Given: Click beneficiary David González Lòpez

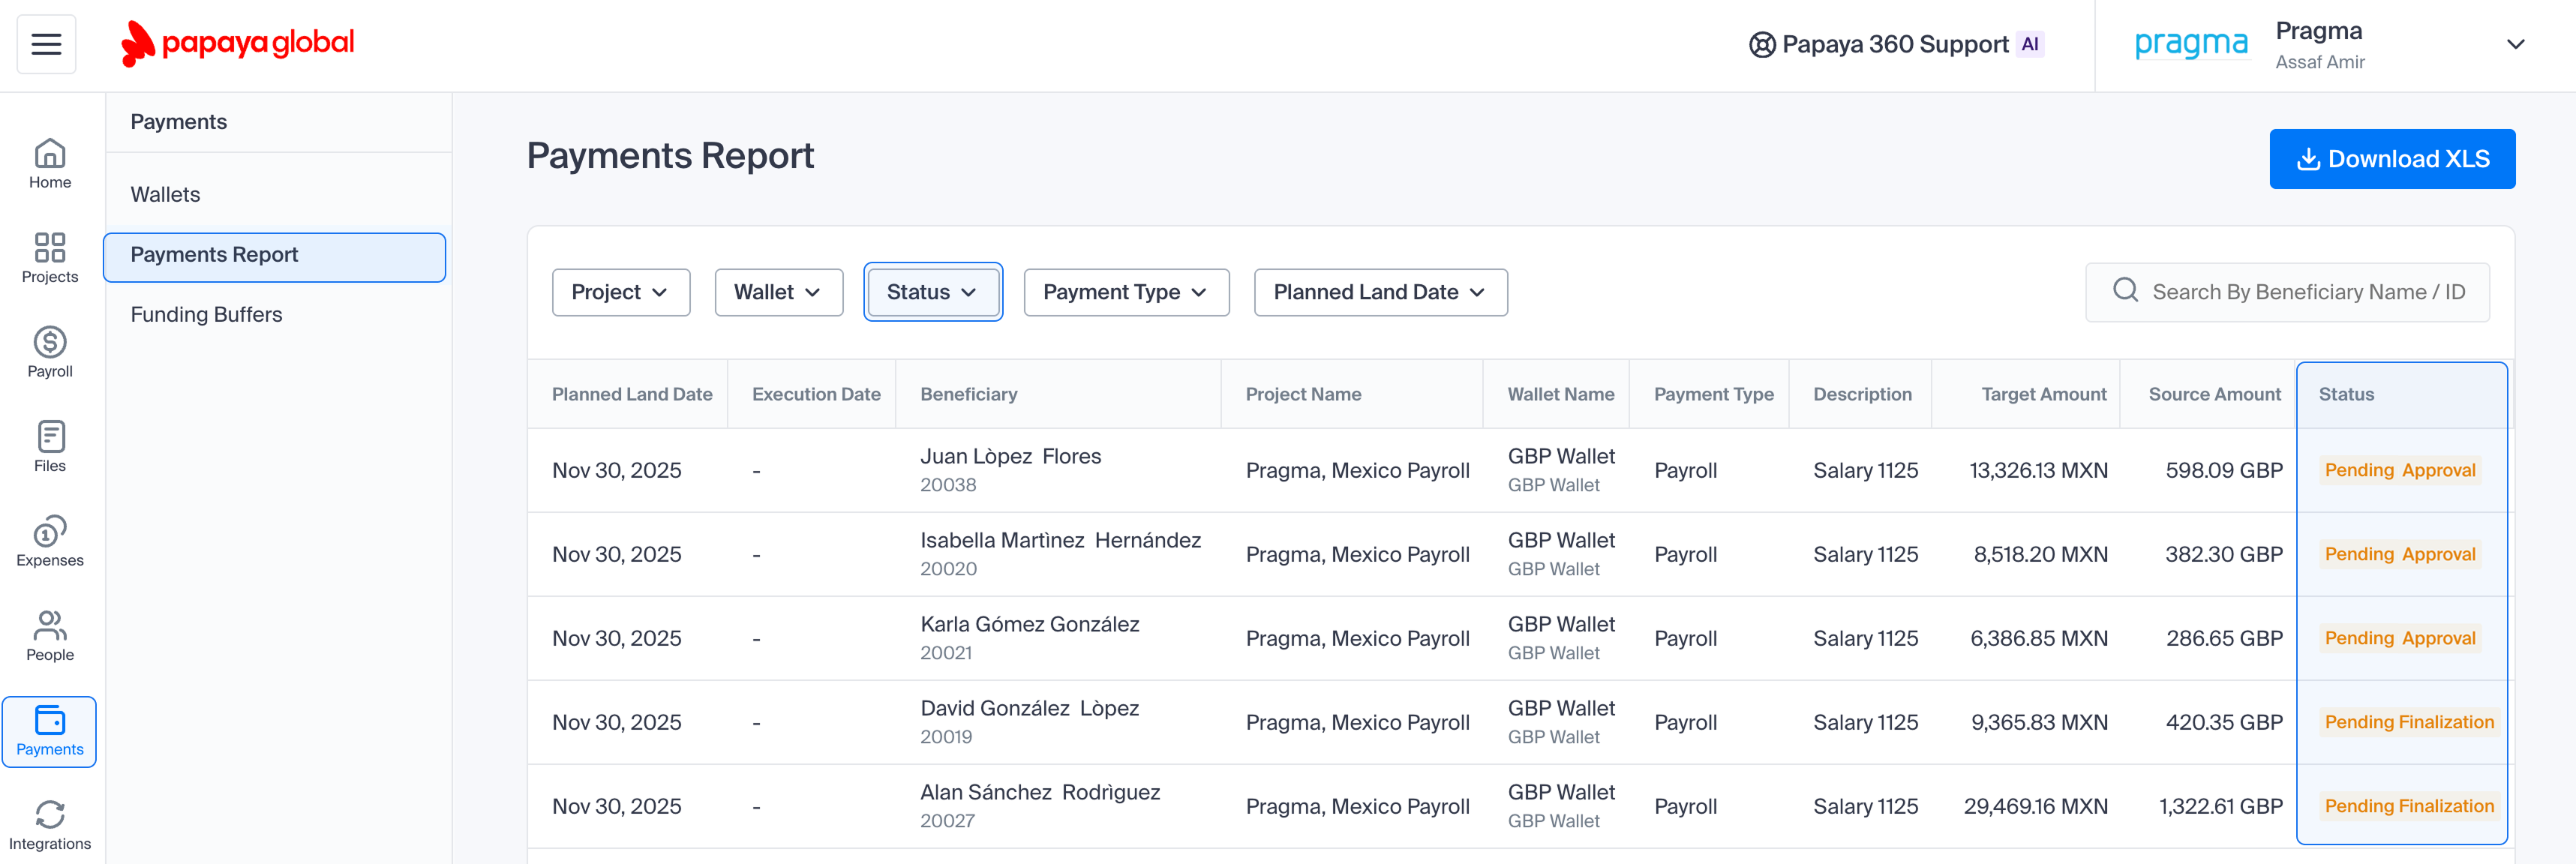Looking at the screenshot, I should (1029, 708).
